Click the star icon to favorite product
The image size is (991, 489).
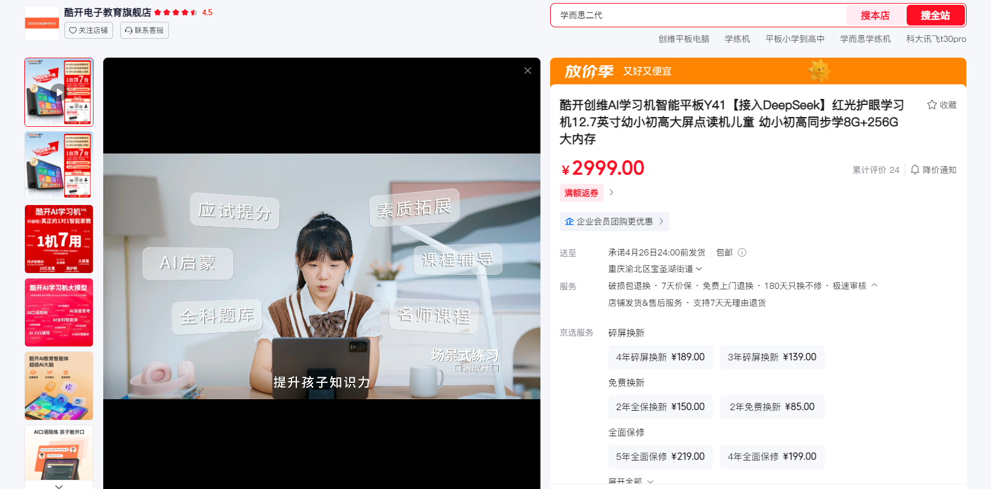(x=932, y=105)
